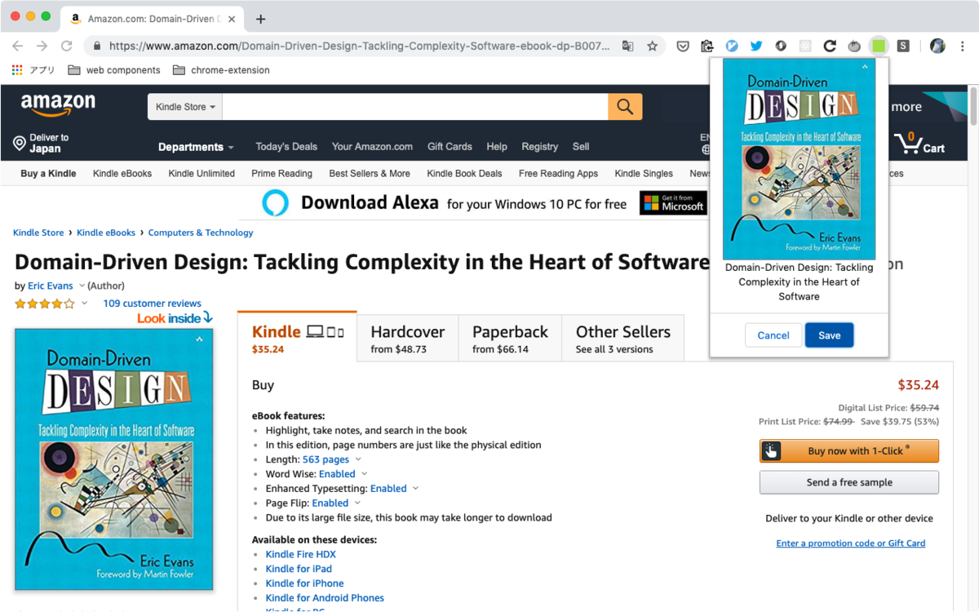The height and width of the screenshot is (612, 979).
Task: Click the book cover image on the product page
Action: [114, 459]
